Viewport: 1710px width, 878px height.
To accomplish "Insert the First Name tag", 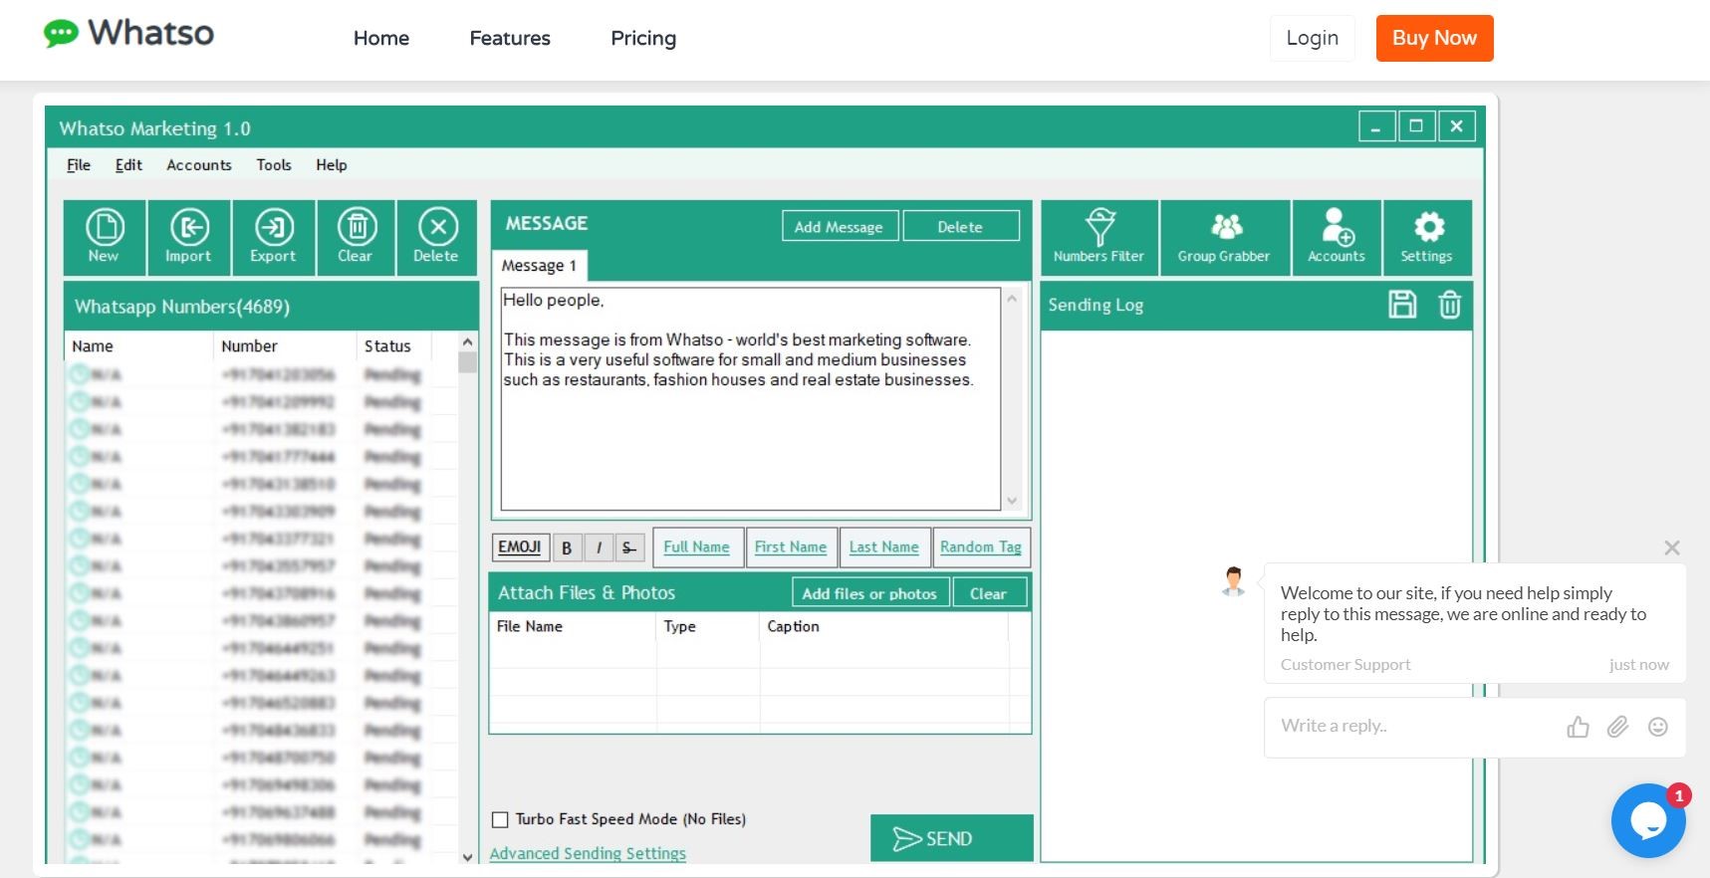I will (791, 548).
